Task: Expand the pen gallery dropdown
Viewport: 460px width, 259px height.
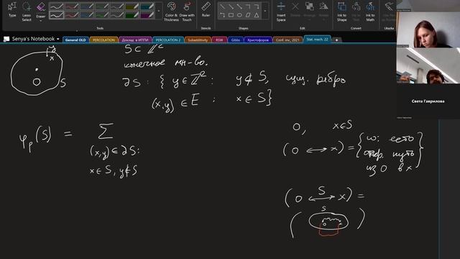Action: [x=159, y=11]
